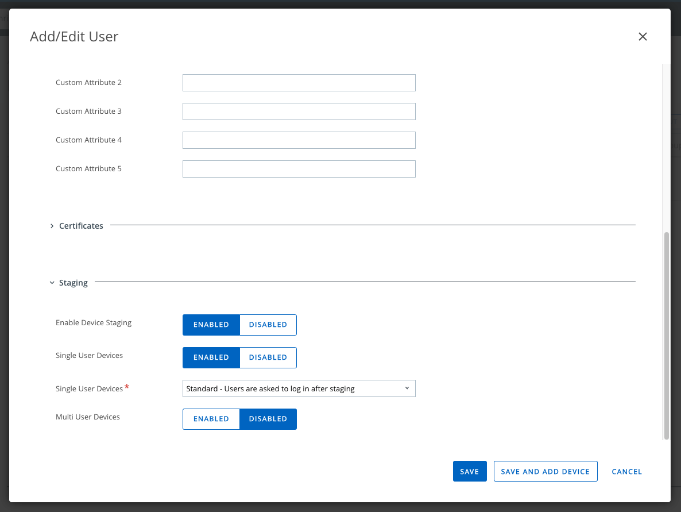Close the Add/Edit User dialog

coord(643,37)
